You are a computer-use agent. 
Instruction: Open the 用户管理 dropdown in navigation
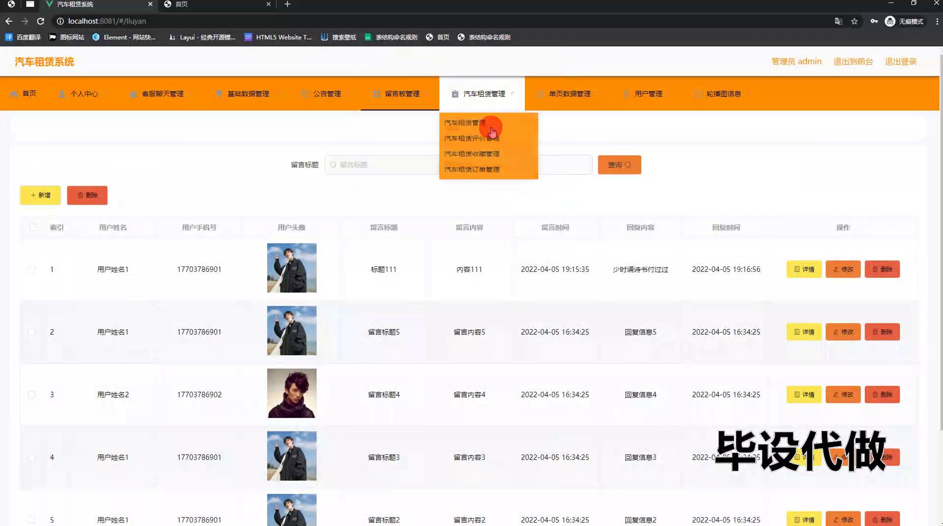(x=648, y=94)
